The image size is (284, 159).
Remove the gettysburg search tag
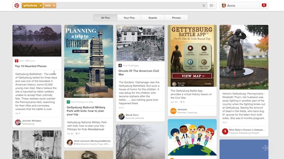(41, 6)
